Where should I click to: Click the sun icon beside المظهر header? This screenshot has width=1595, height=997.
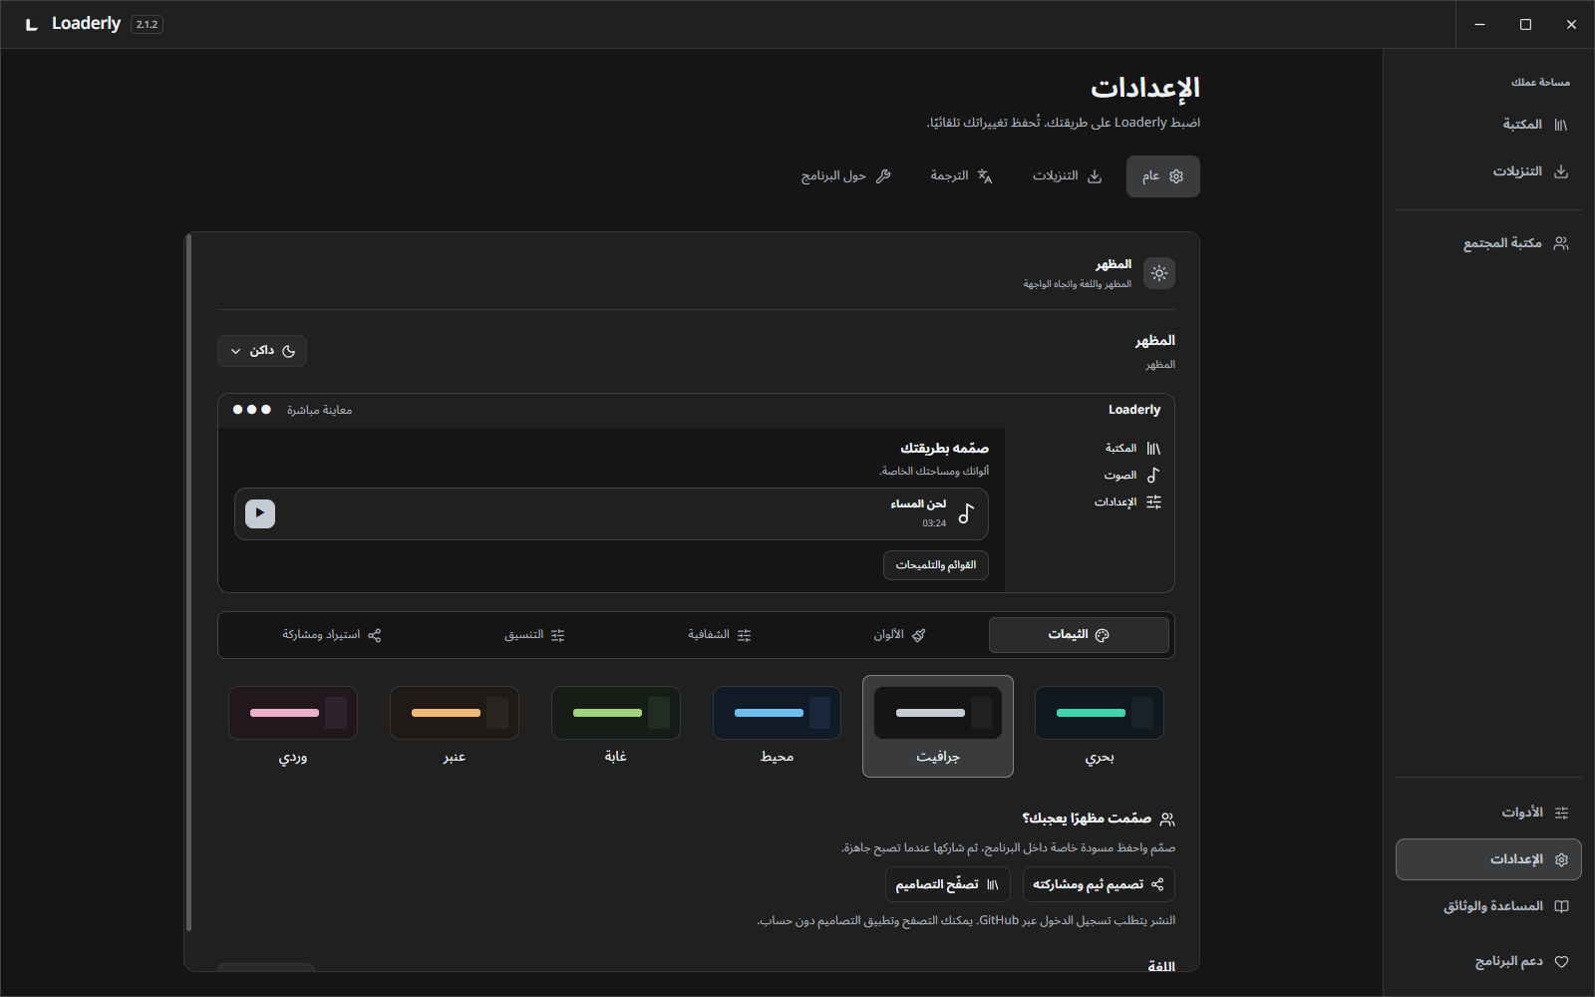click(1159, 273)
